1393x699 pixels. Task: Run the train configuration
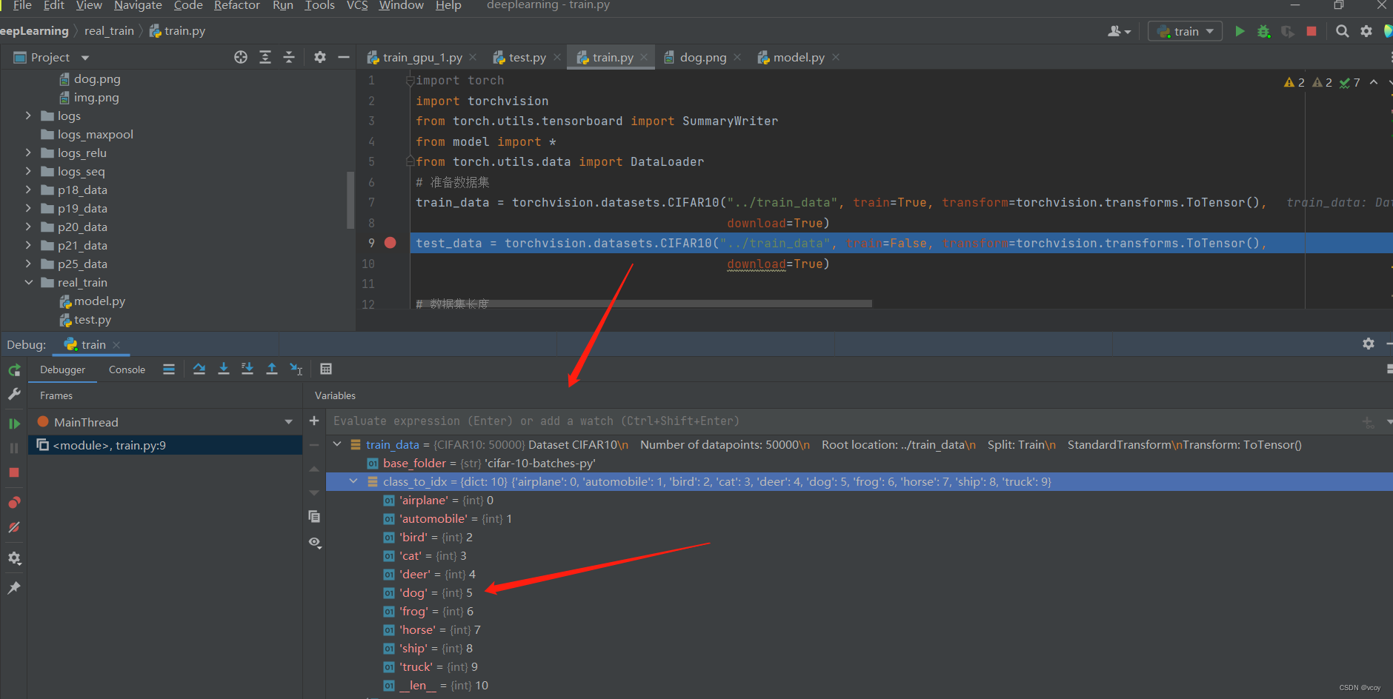[x=1240, y=31]
